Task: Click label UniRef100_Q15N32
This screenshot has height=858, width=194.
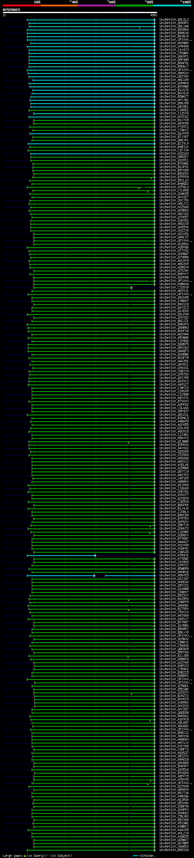Action: click(174, 639)
